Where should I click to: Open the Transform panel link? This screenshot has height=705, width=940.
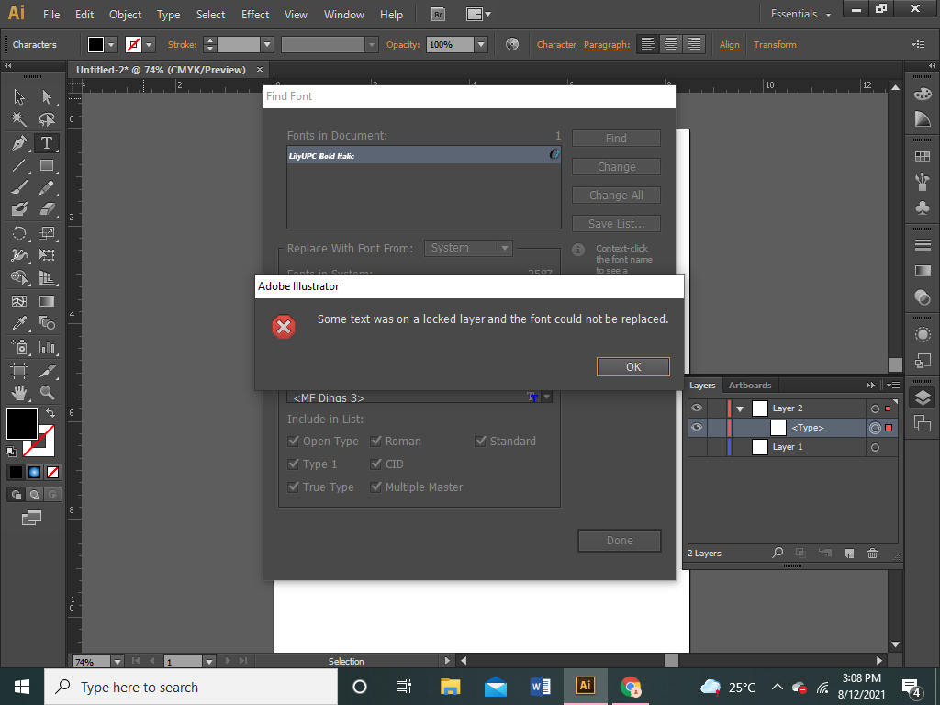[x=775, y=44]
